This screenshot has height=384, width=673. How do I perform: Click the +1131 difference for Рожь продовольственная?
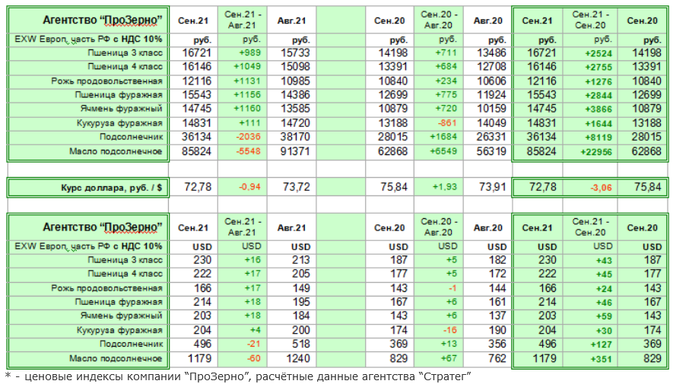247,81
